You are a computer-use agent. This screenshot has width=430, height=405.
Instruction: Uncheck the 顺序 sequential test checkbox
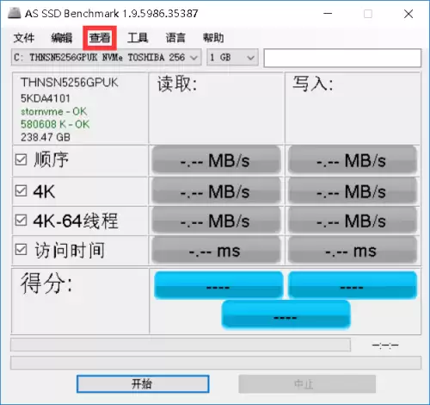click(21, 159)
